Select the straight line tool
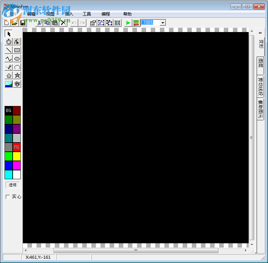This screenshot has width=268, height=263. 8,50
